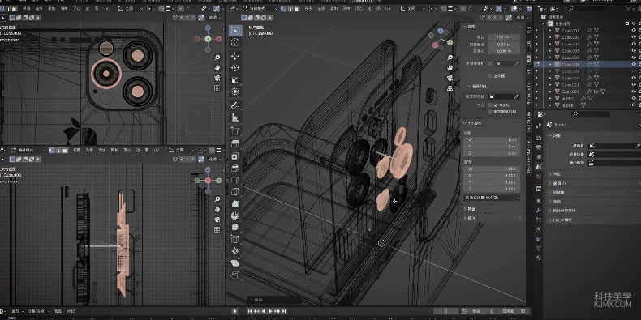Screen dimensions: 641x320
Task: Switch perspective/orthographic in the main viewport
Action: 450,87
